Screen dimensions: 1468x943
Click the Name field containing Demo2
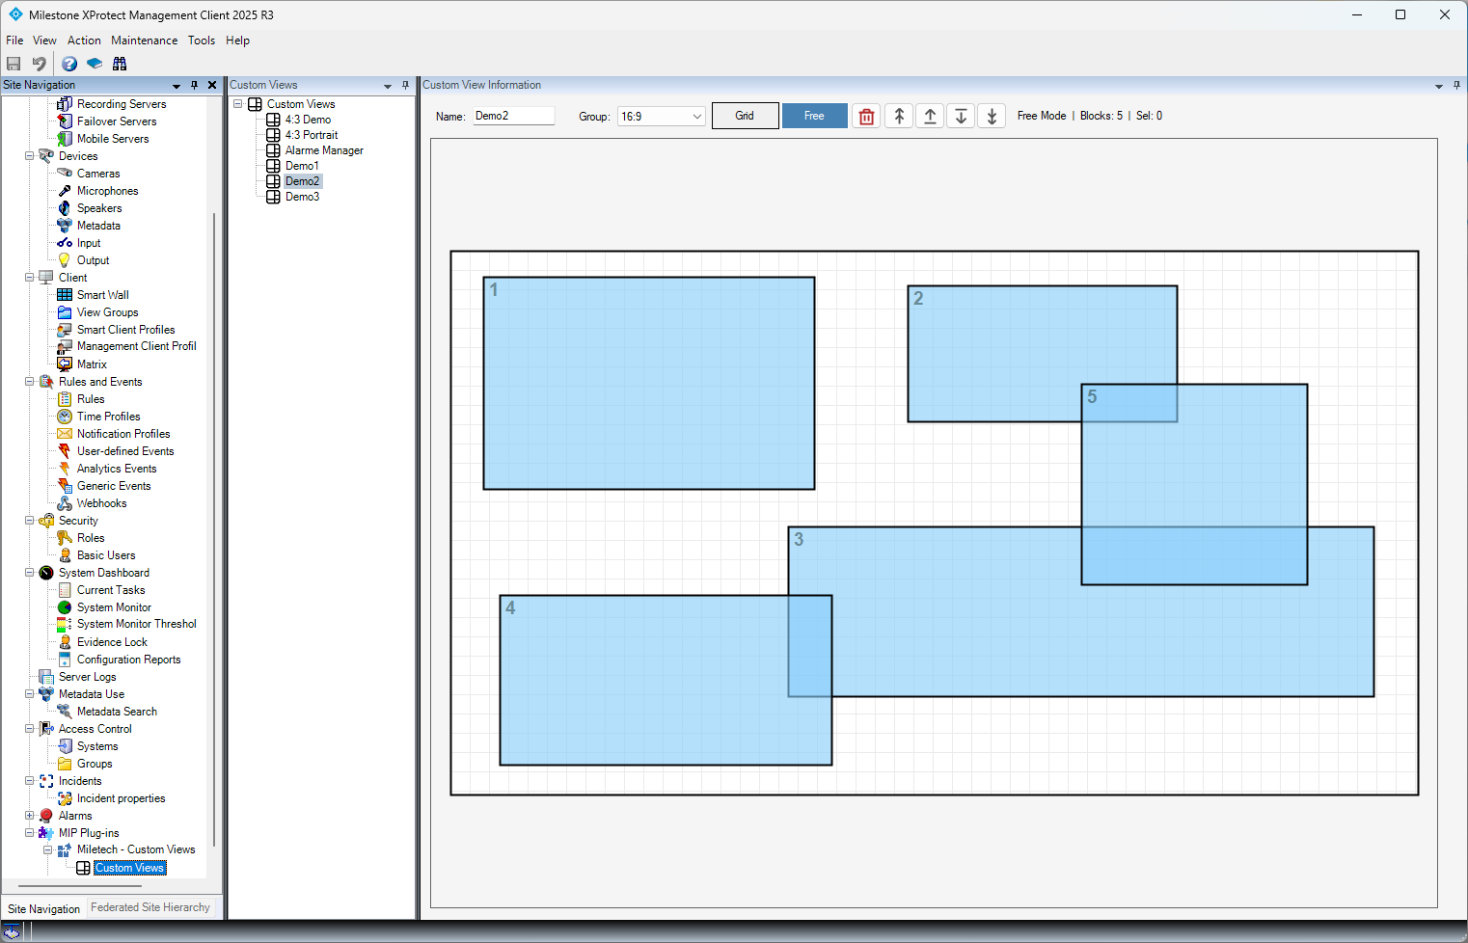[x=513, y=116]
